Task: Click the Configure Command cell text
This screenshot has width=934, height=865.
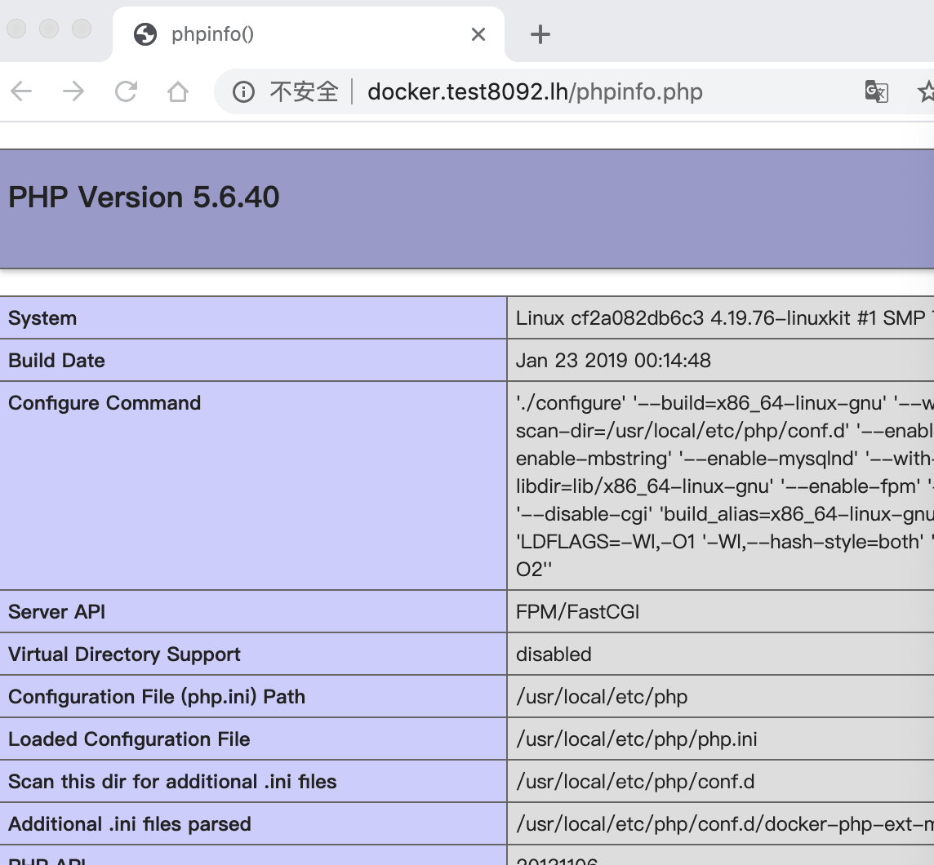Action: click(105, 402)
